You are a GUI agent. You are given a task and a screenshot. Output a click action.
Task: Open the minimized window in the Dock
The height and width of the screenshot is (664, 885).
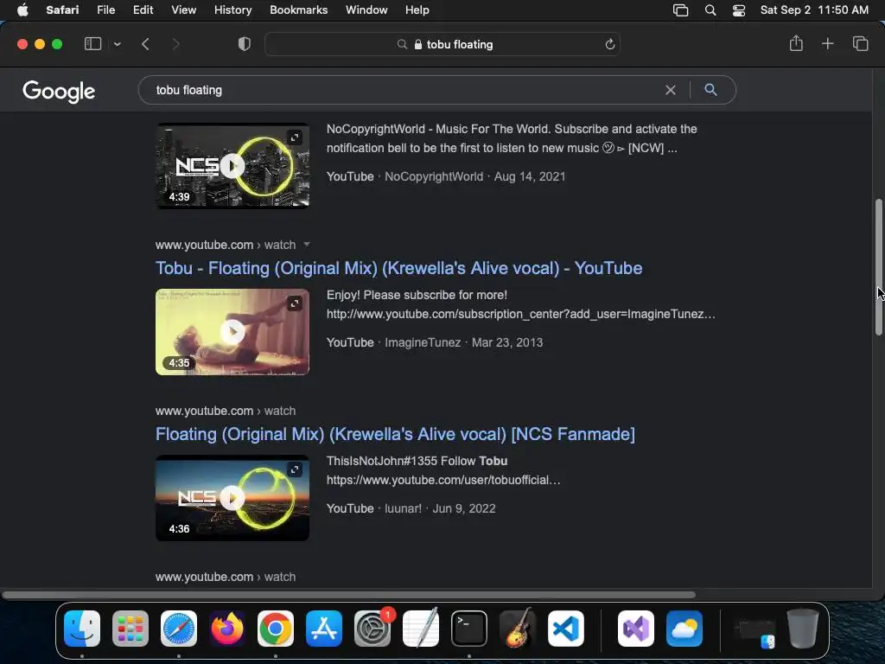coord(754,632)
